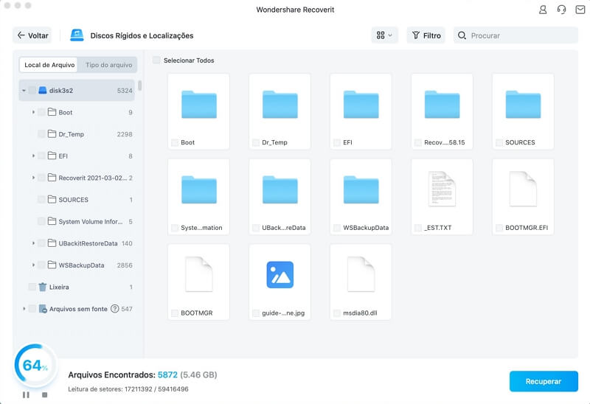Switch to Local de Arquivo tab
Image resolution: width=590 pixels, height=404 pixels.
tap(49, 65)
